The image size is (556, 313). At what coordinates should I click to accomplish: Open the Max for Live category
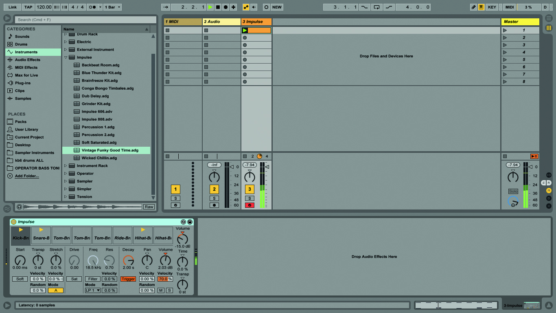pyautogui.click(x=33, y=75)
